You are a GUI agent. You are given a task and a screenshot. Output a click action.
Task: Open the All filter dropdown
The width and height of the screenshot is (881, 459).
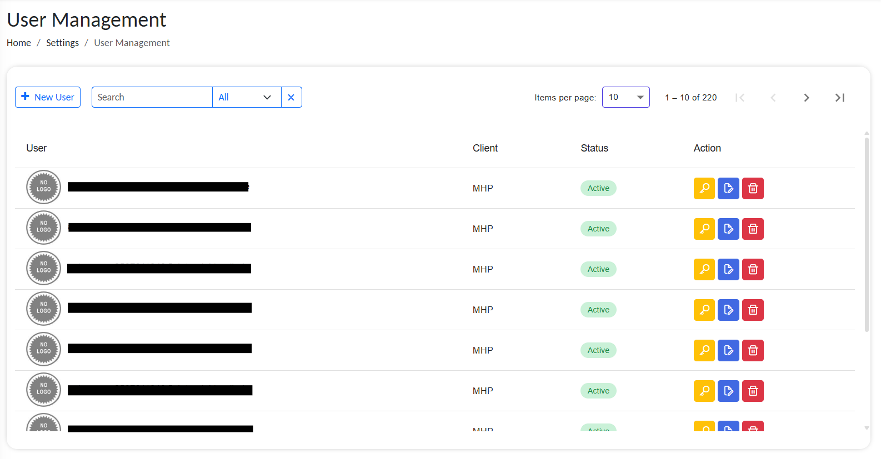pos(246,97)
